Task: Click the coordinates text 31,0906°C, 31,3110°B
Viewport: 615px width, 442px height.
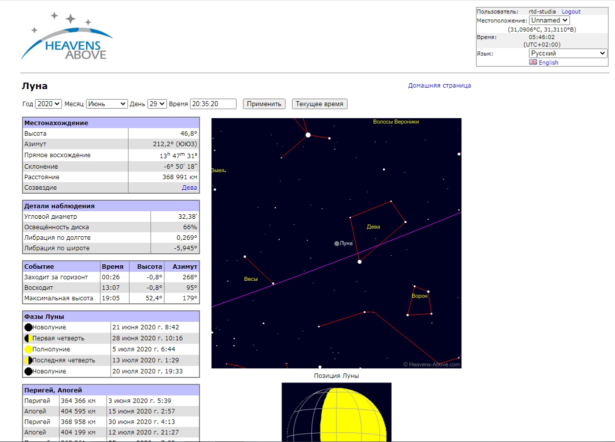Action: point(542,30)
